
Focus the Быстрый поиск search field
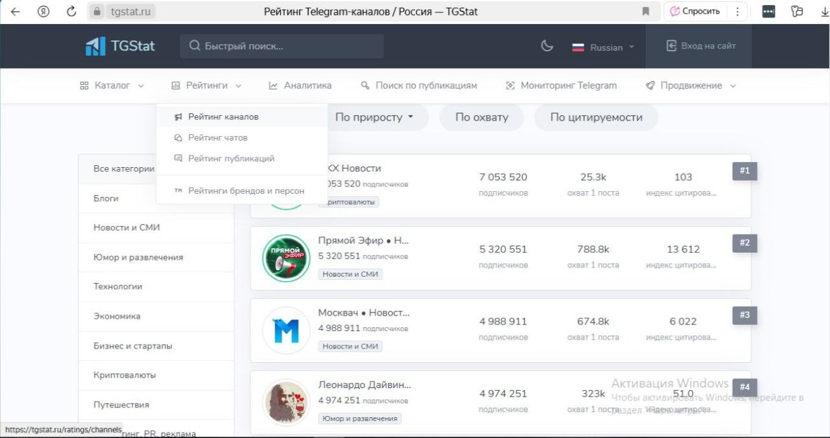tap(281, 46)
